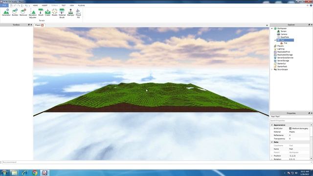Select Terrain in the Explorer tree

(x=283, y=31)
